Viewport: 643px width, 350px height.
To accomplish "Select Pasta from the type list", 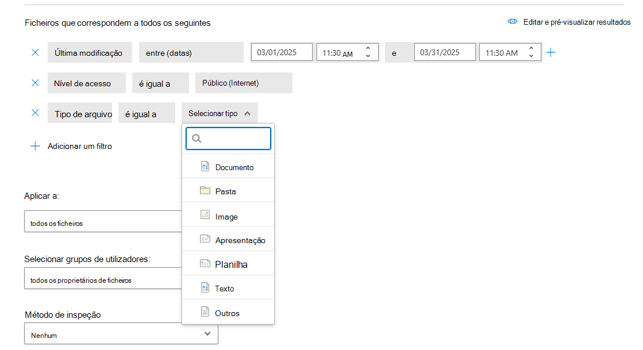I will [x=225, y=191].
